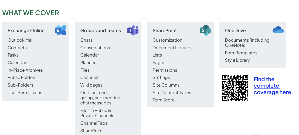Select 'Files in Public & Private Channels'
This screenshot has height=135, width=299.
[97, 113]
